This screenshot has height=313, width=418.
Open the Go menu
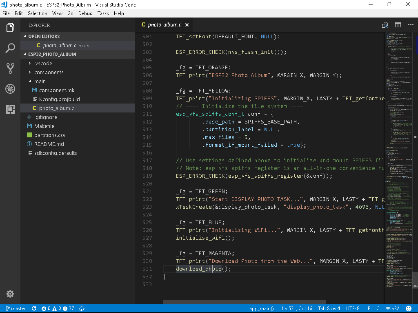[x=70, y=13]
